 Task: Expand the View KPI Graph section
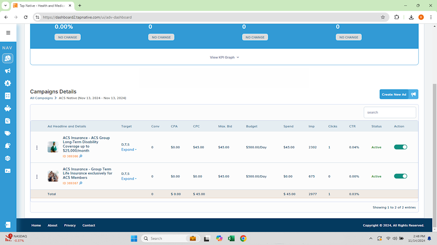click(224, 57)
